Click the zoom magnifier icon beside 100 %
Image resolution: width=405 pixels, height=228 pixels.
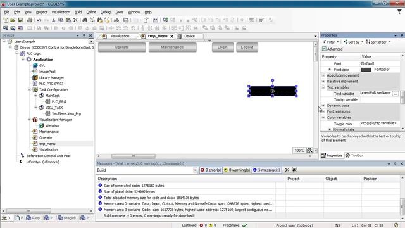click(309, 151)
